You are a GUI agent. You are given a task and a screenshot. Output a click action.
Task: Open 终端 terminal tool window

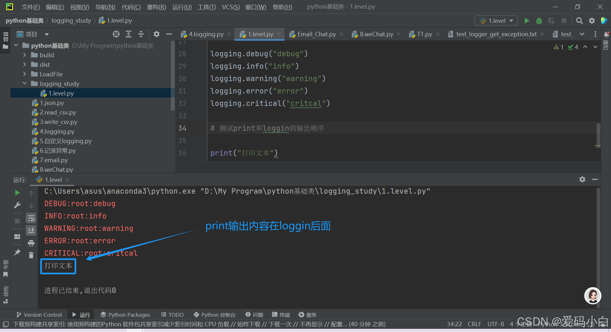281,315
